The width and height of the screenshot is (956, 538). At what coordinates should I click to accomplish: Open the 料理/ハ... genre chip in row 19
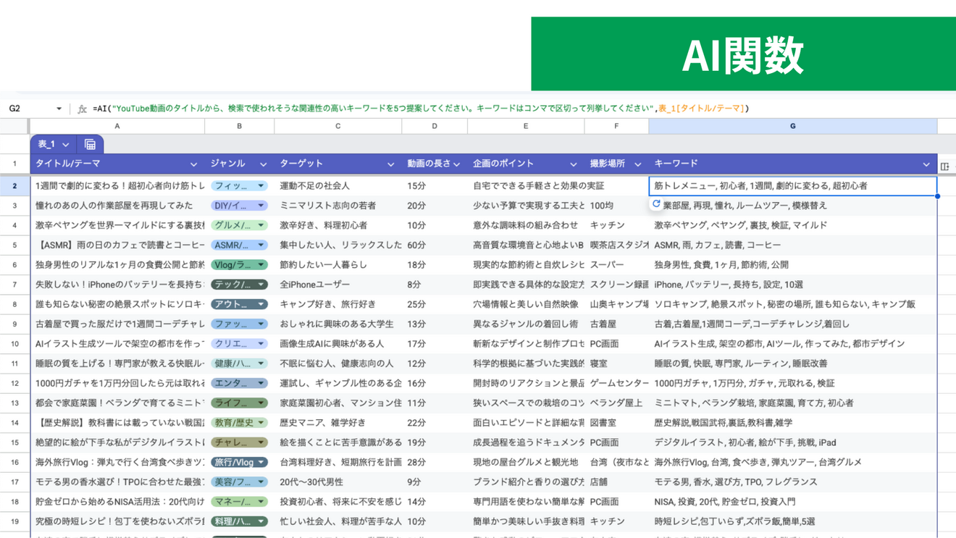click(239, 521)
